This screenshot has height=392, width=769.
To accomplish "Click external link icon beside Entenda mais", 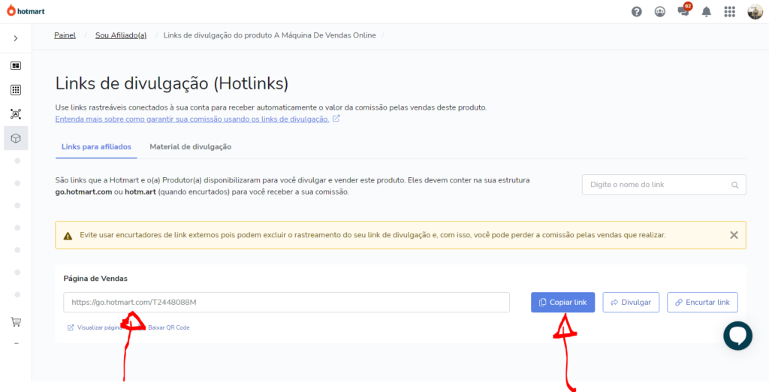I will pos(336,119).
